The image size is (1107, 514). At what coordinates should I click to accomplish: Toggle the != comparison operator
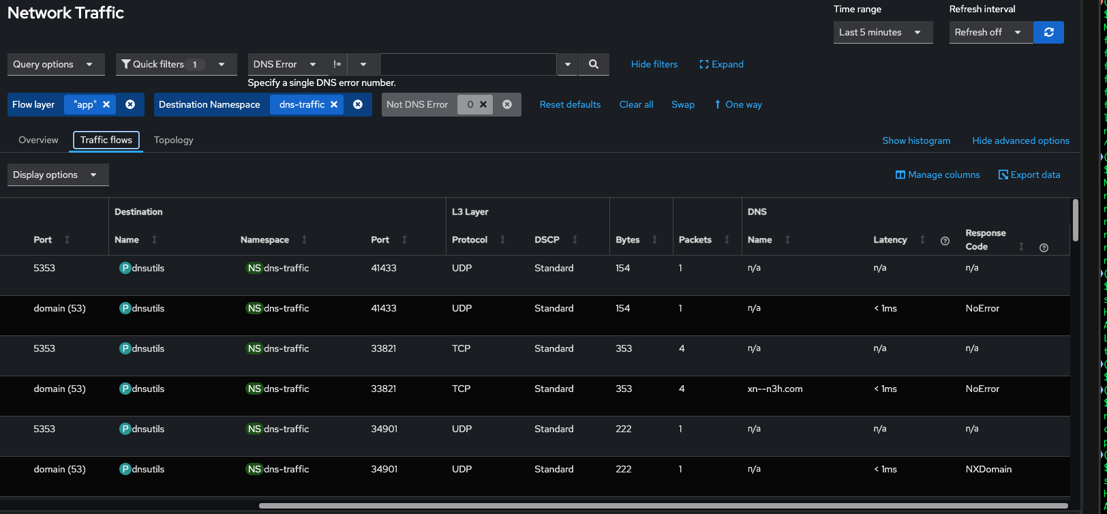337,64
